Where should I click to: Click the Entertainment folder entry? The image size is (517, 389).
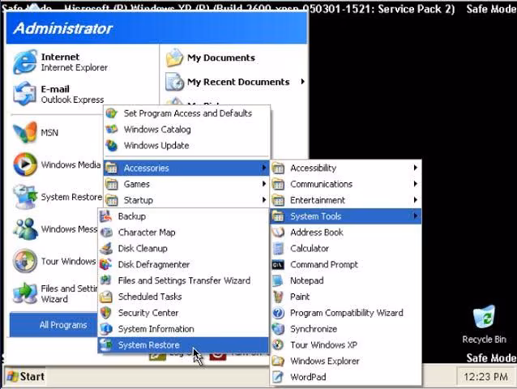coord(345,200)
